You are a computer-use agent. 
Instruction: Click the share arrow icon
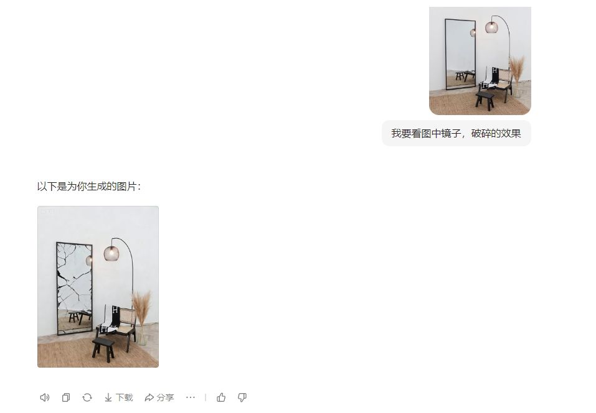149,397
